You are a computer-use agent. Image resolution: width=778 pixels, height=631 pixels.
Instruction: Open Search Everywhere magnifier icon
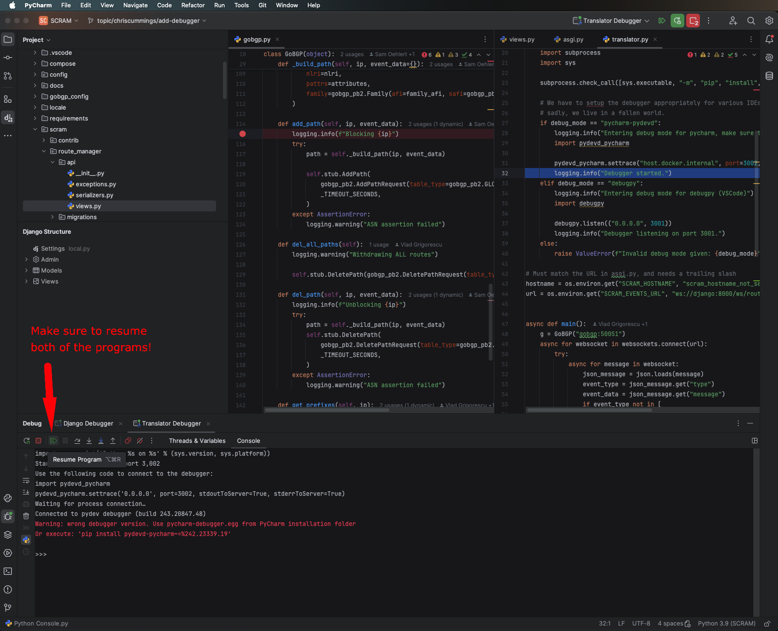tap(751, 21)
